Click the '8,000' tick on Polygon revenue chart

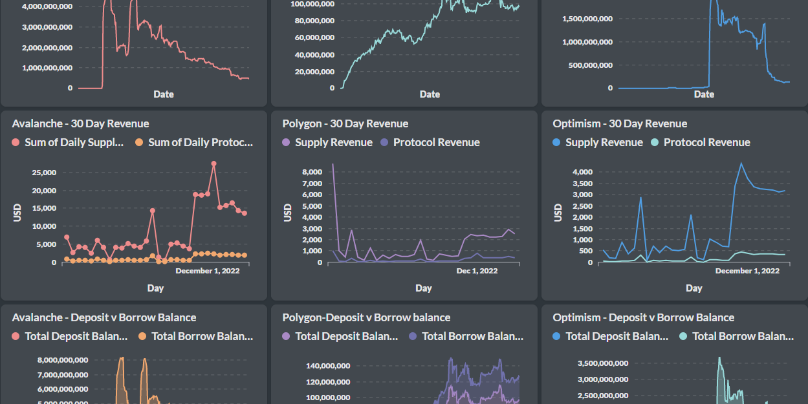[312, 173]
